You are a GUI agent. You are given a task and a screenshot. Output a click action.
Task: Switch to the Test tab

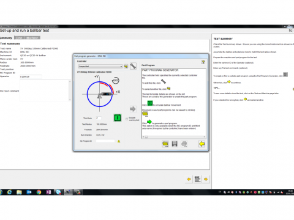[x=20, y=38]
